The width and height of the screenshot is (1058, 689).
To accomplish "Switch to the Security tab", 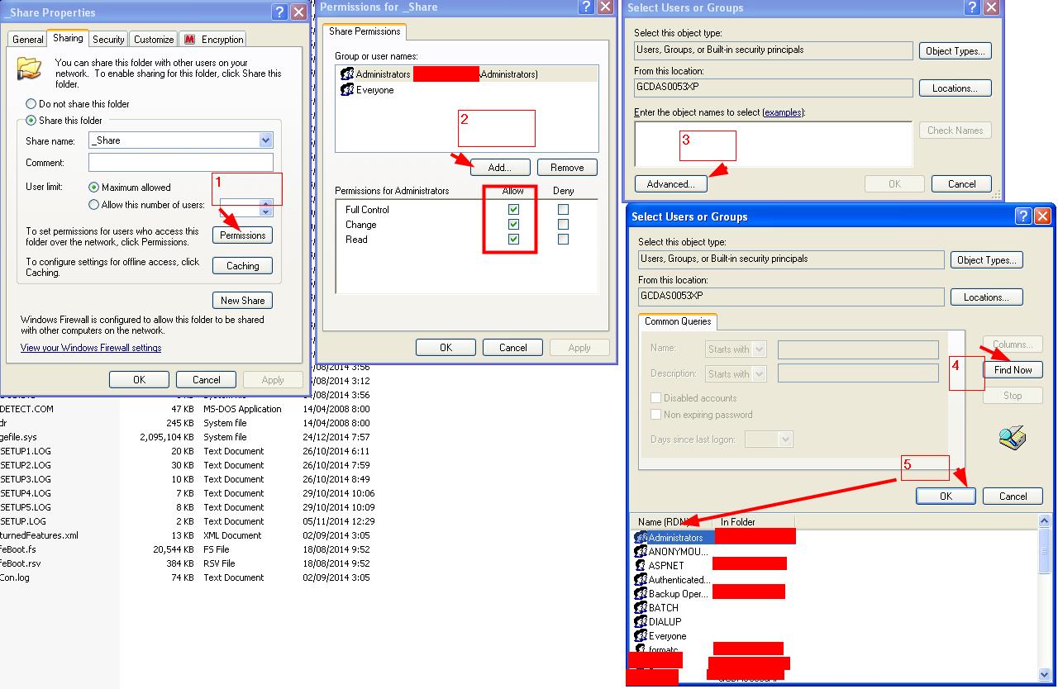I will [108, 40].
